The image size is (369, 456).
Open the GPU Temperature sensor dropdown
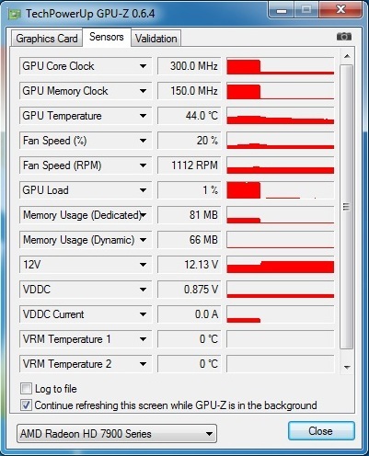pos(143,116)
